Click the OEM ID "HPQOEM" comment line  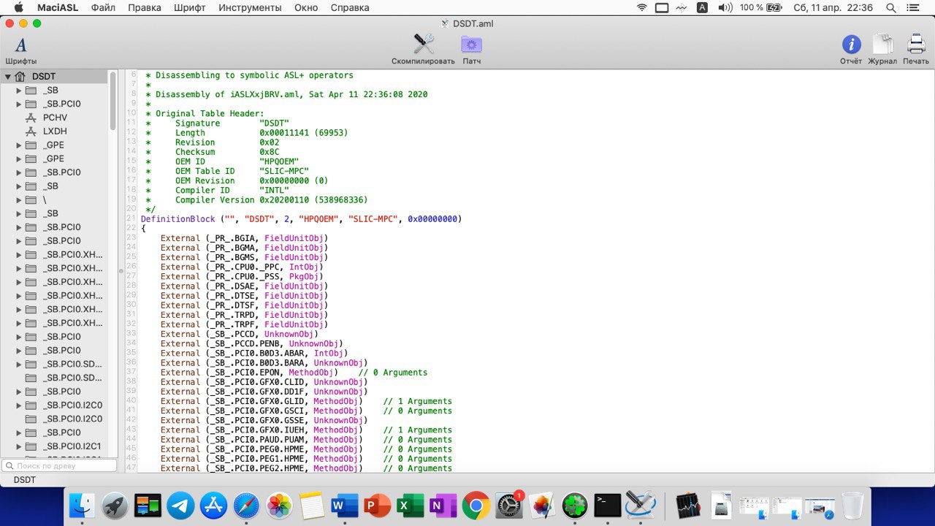click(222, 161)
